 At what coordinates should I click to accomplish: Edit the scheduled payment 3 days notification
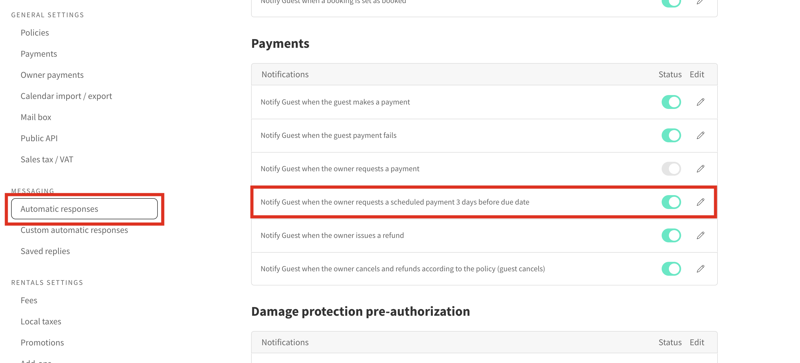pyautogui.click(x=700, y=202)
